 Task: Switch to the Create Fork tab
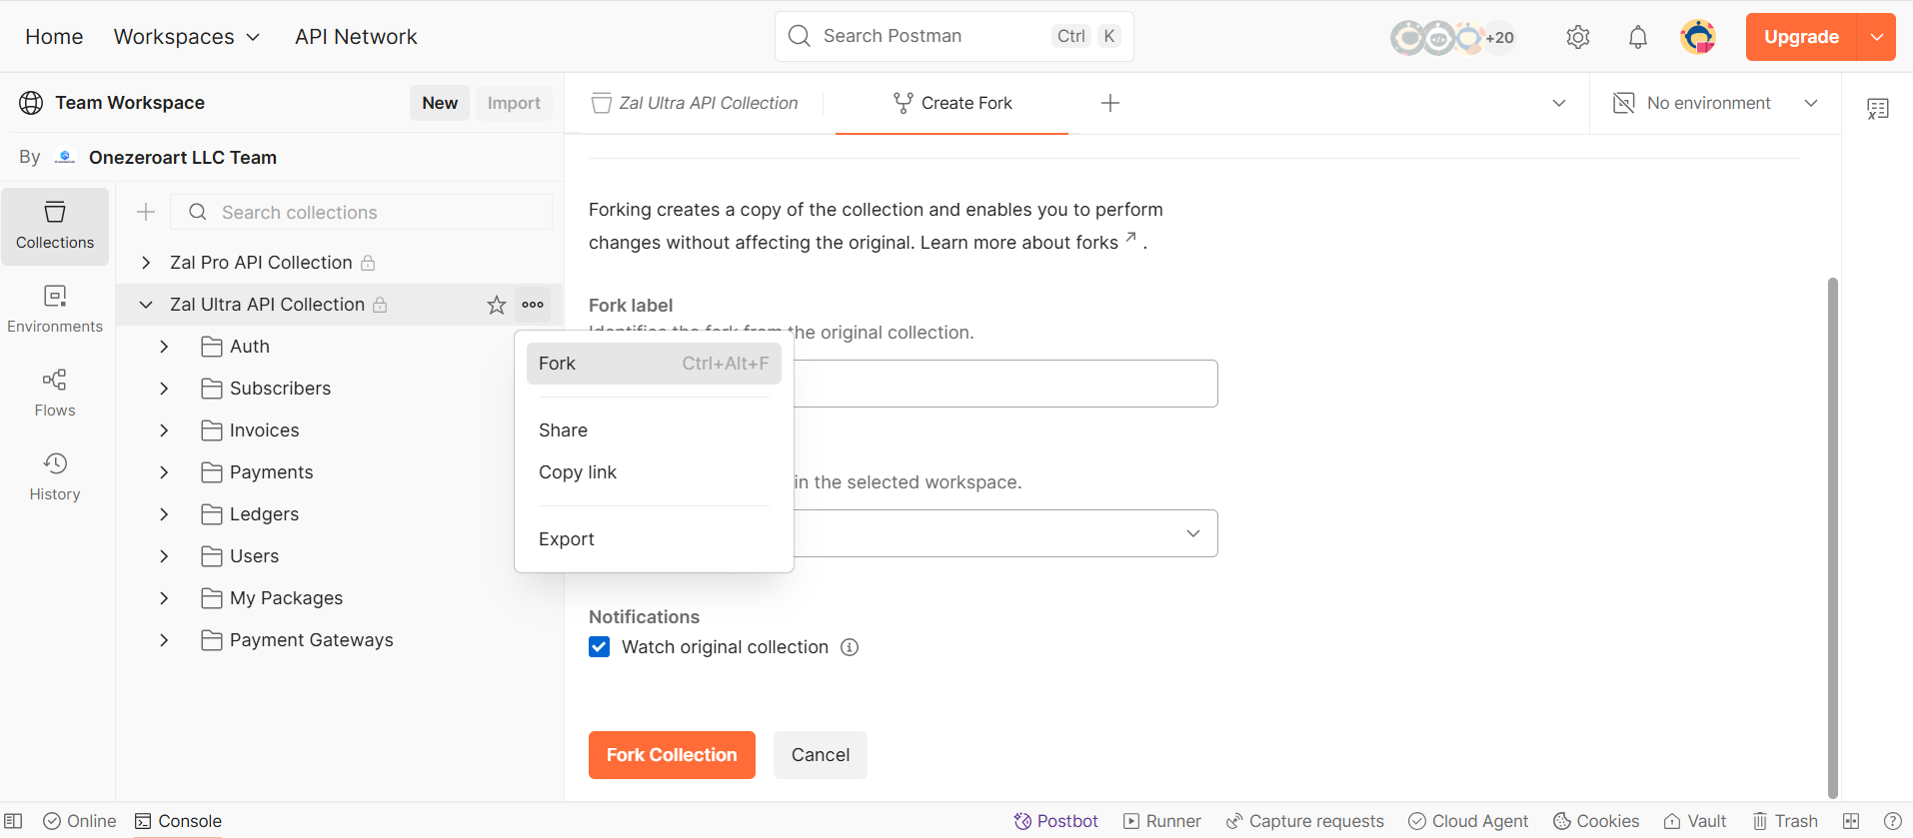coord(952,103)
